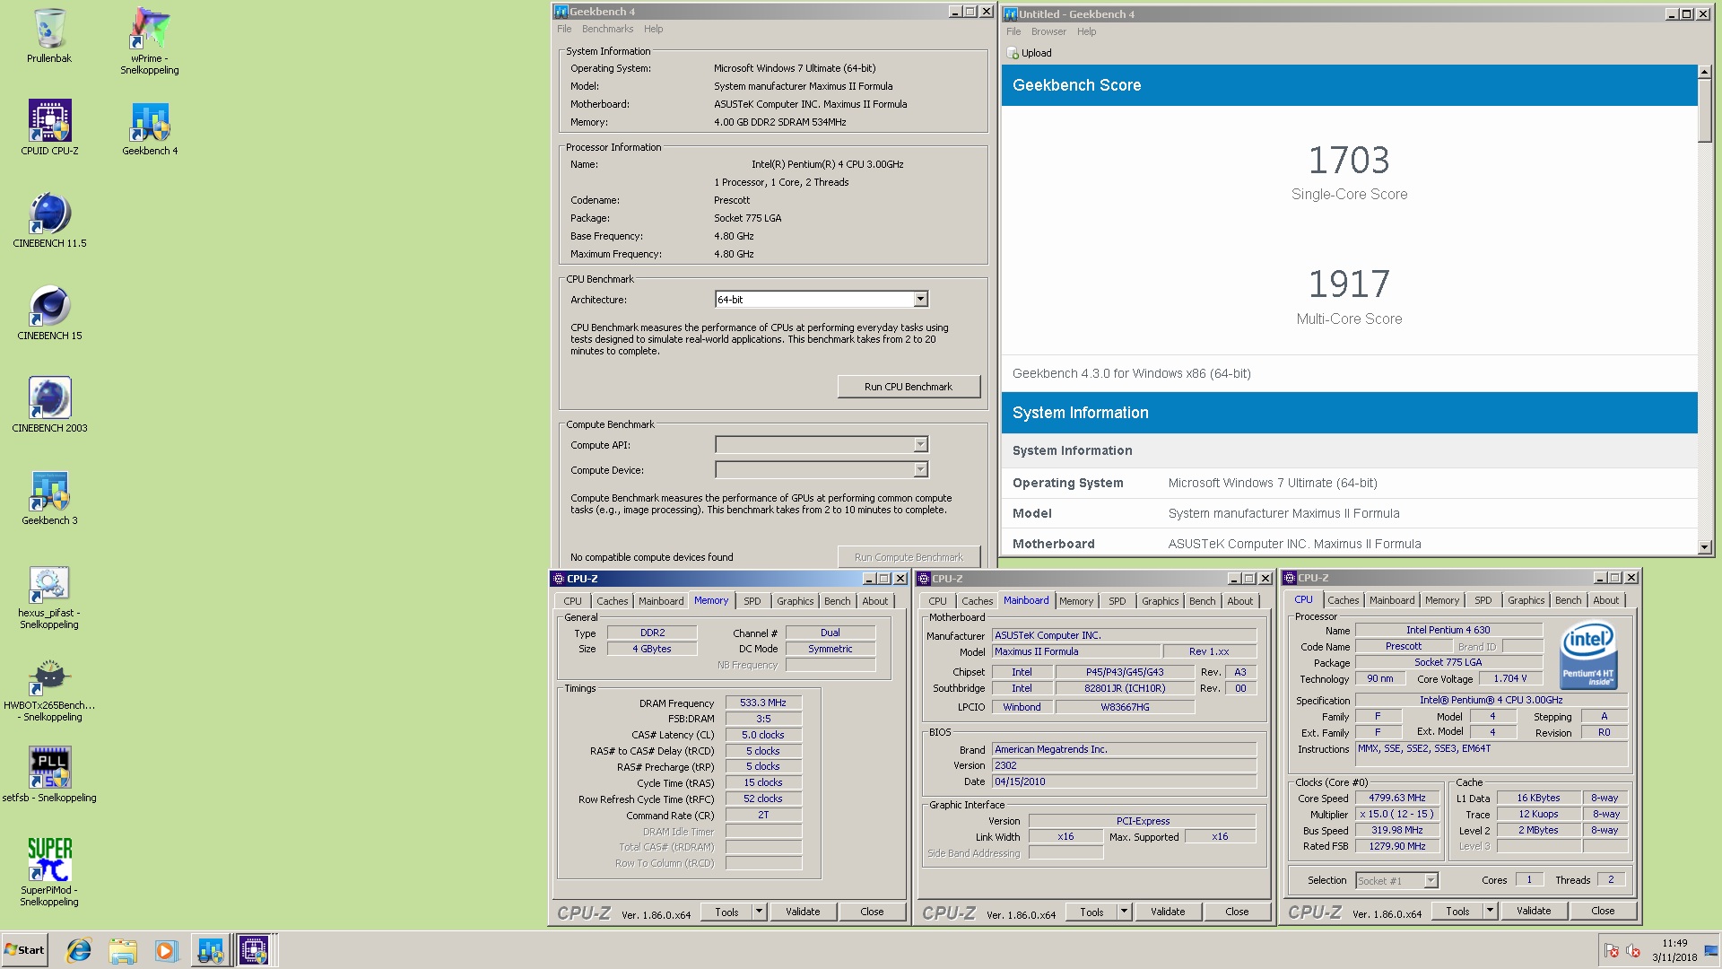
Task: Switch to Bench tab in Memory CPU-Z window
Action: click(838, 601)
